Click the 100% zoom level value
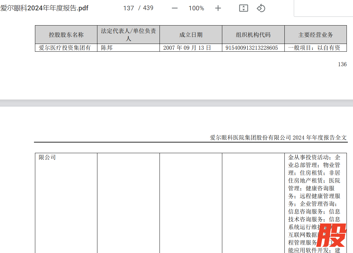The width and height of the screenshot is (353, 253). point(196,8)
